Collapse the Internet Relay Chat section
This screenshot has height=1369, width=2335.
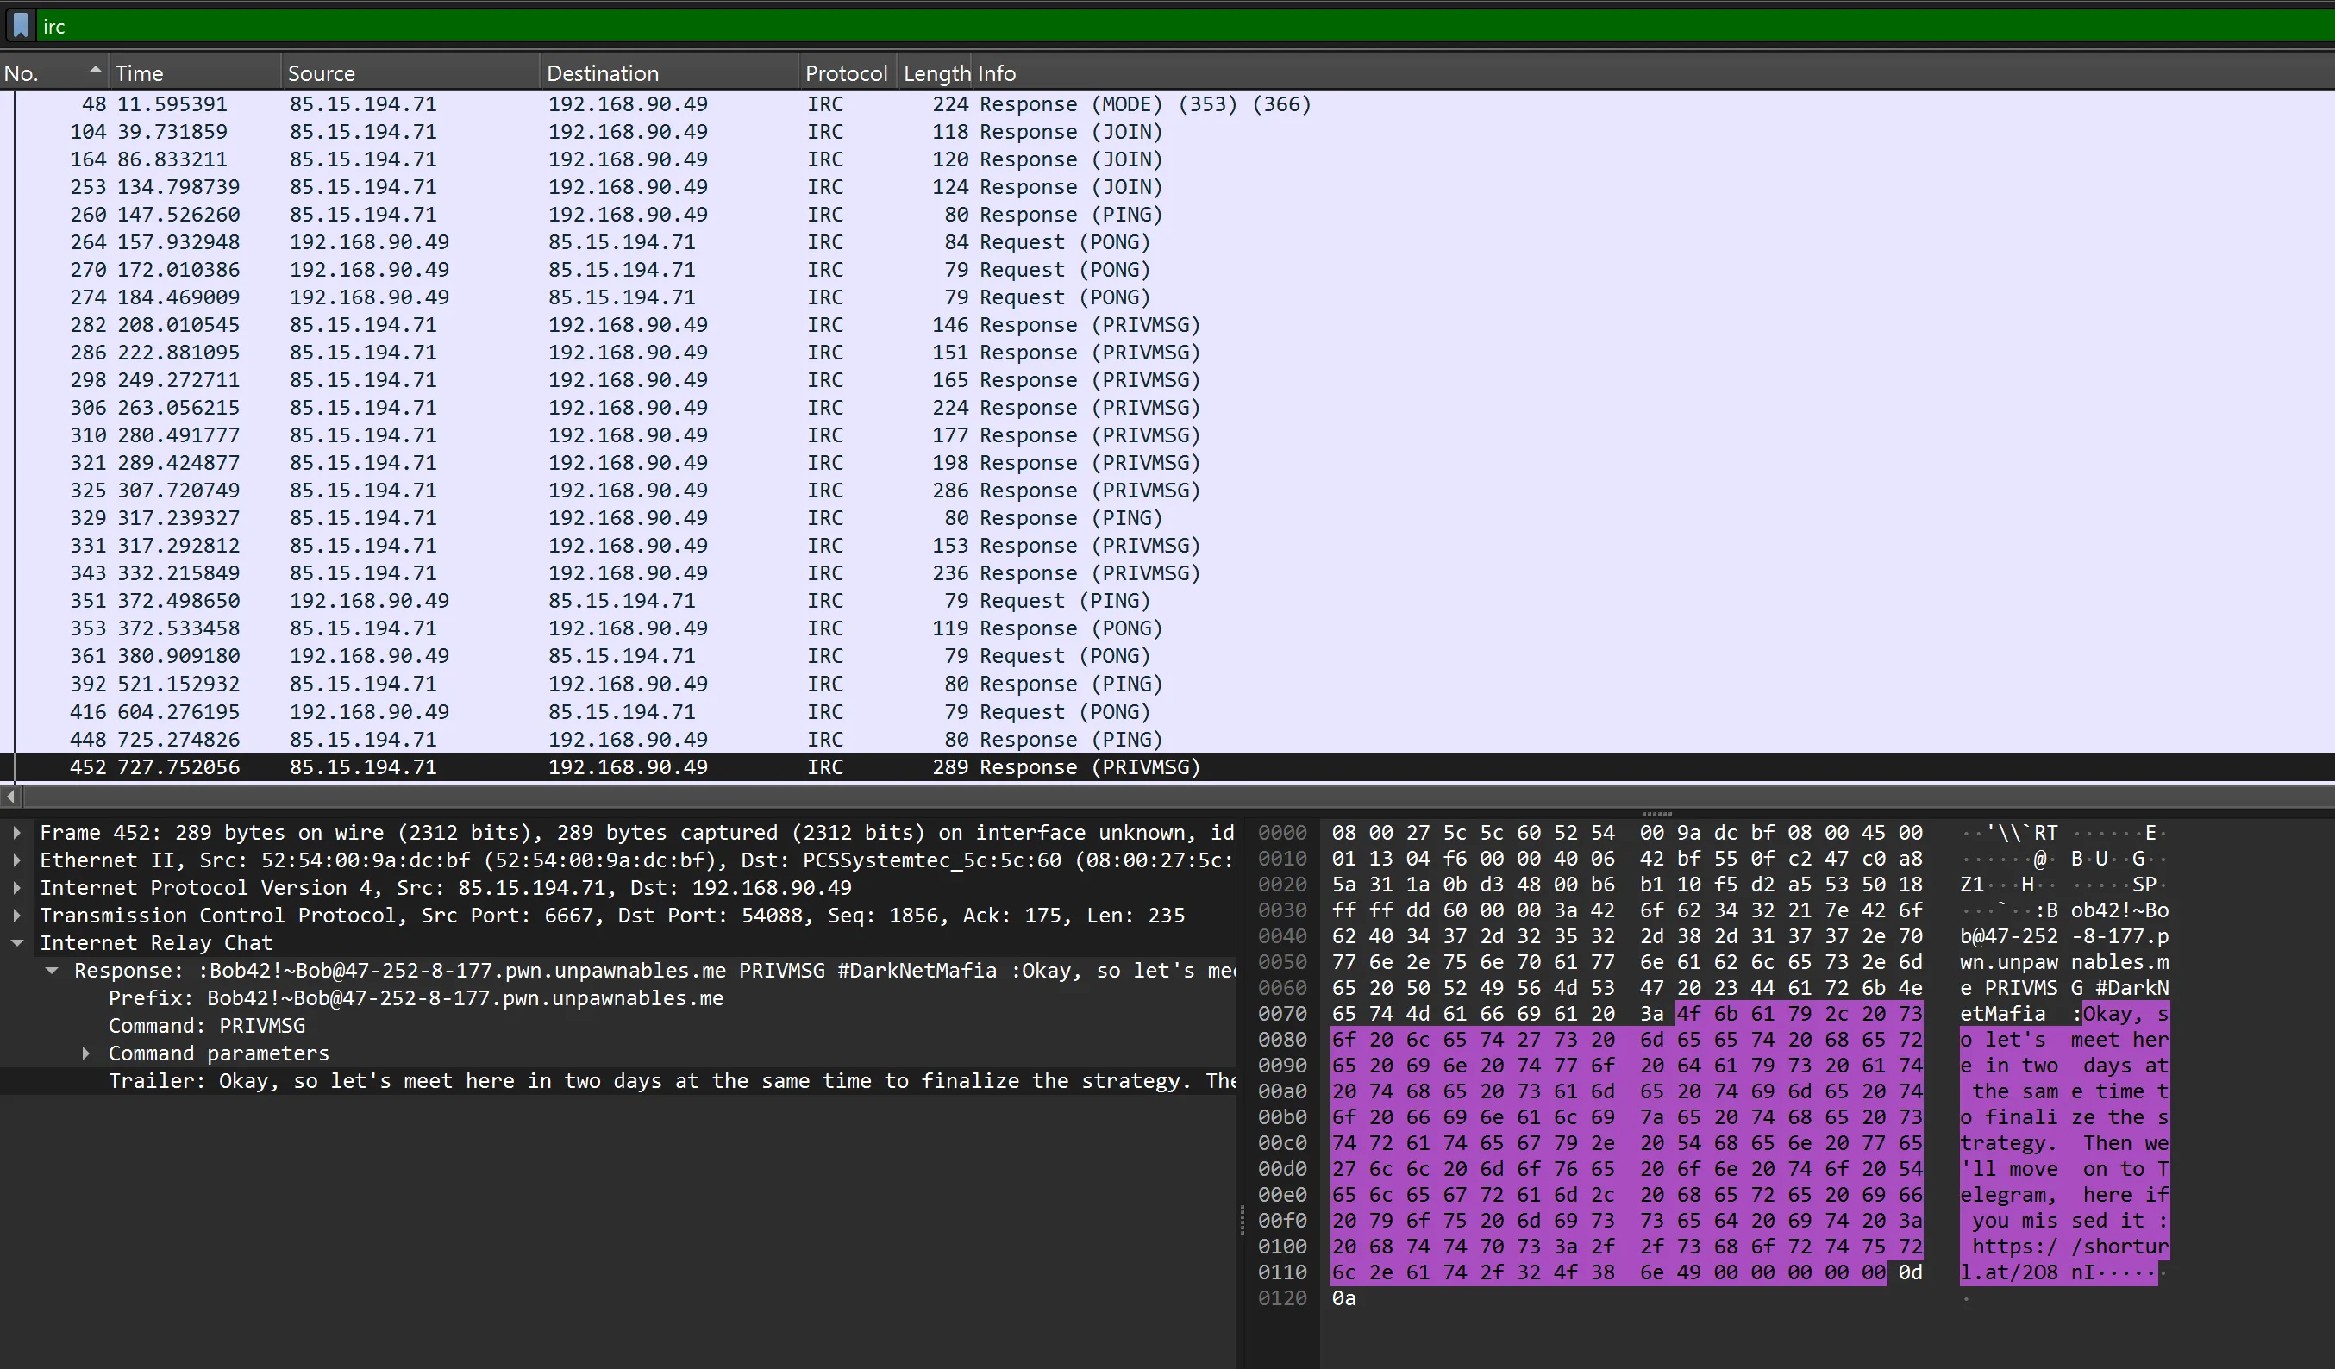pyautogui.click(x=17, y=943)
